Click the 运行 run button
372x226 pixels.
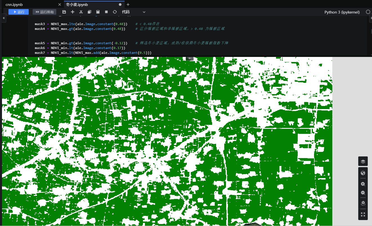coord(19,12)
